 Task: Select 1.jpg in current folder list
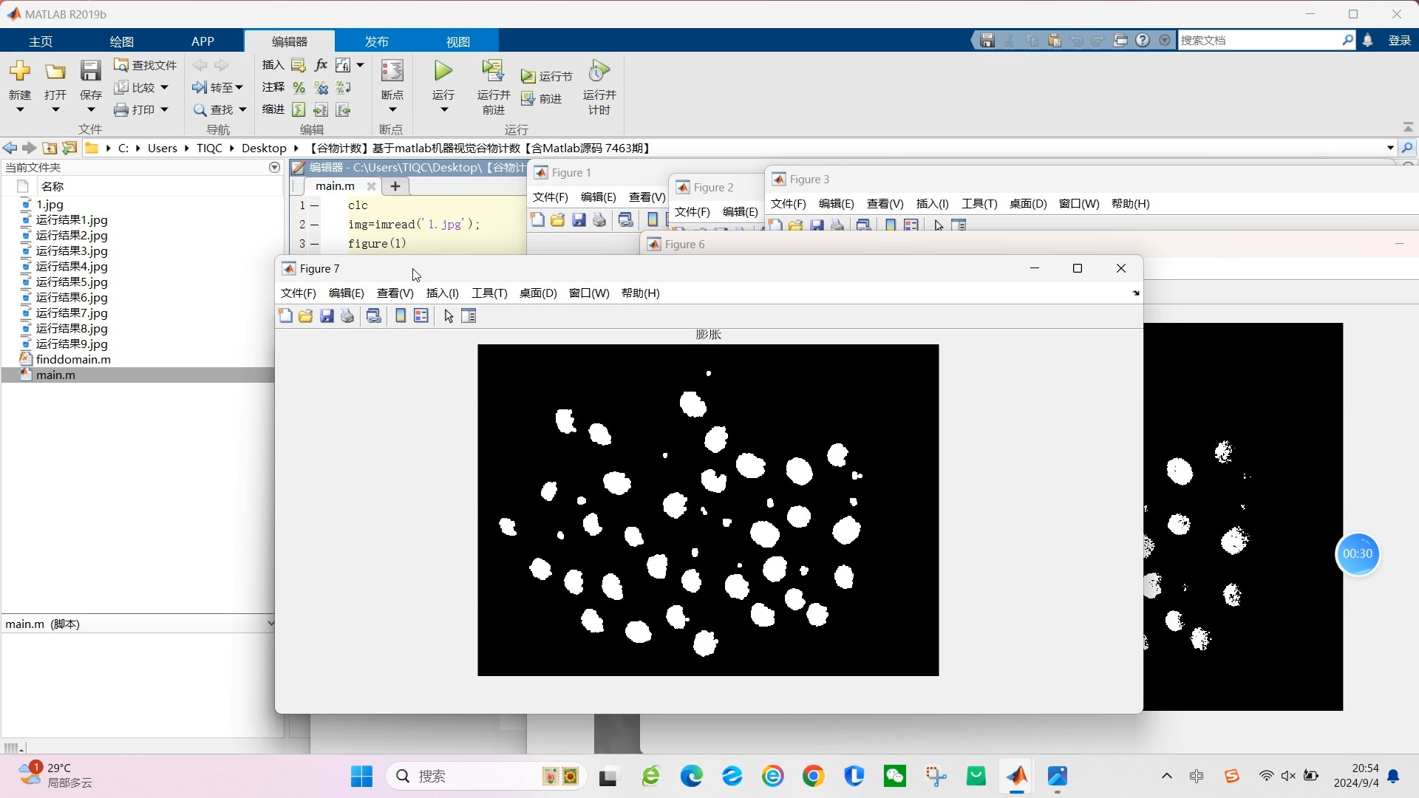pos(50,205)
